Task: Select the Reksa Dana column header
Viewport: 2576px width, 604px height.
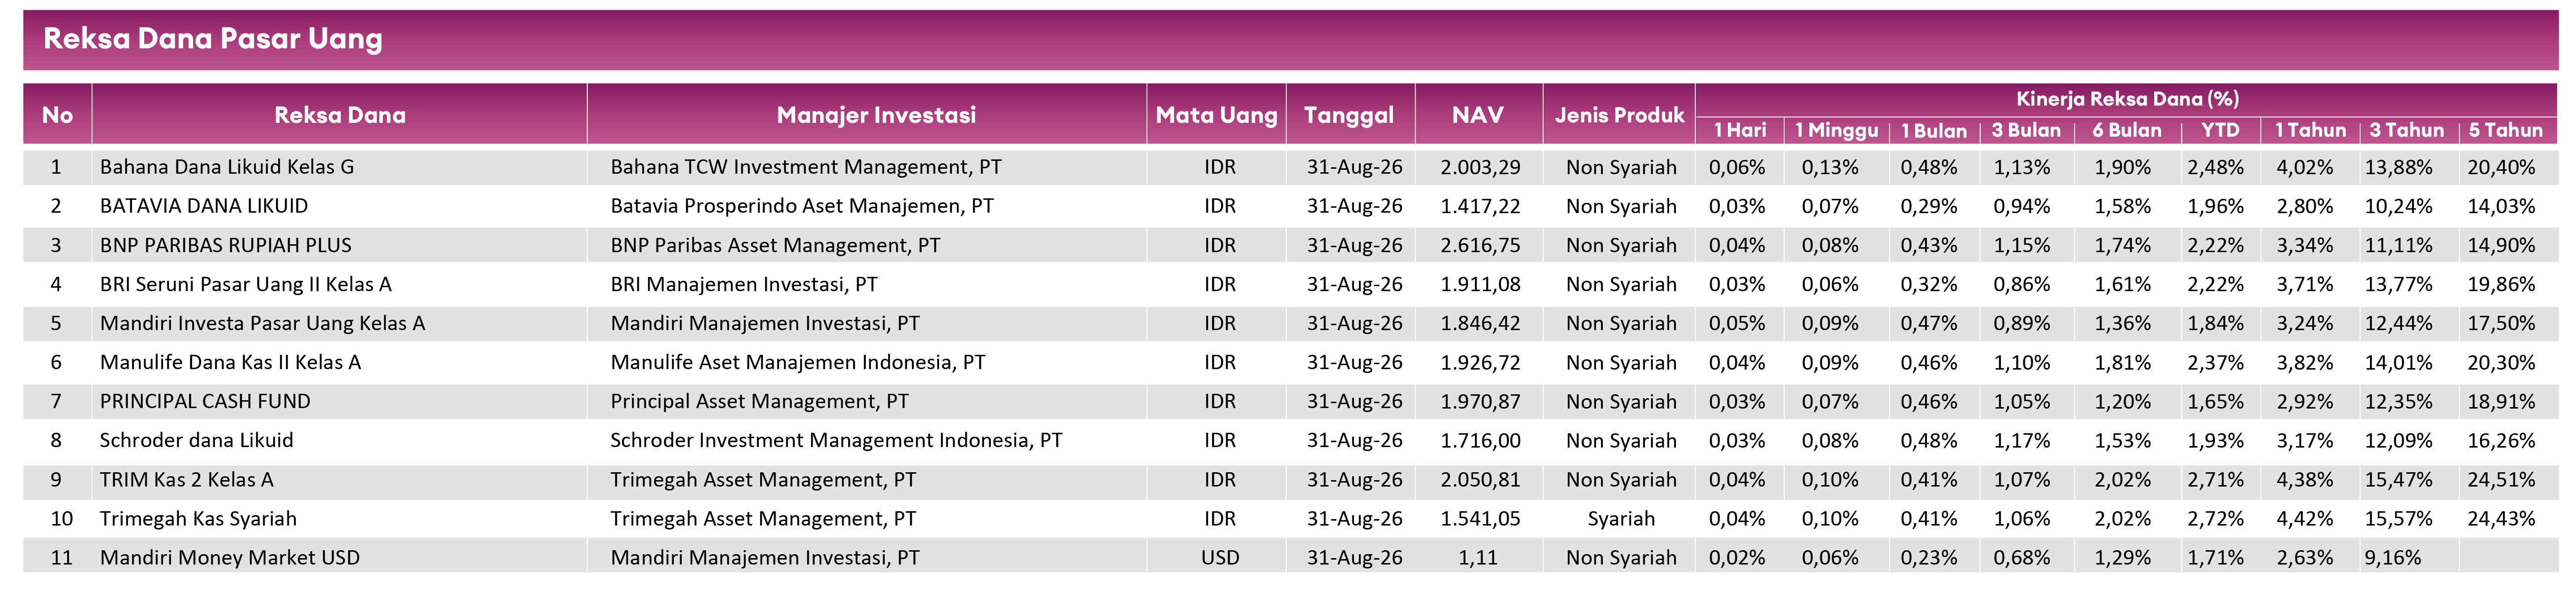Action: tap(340, 115)
